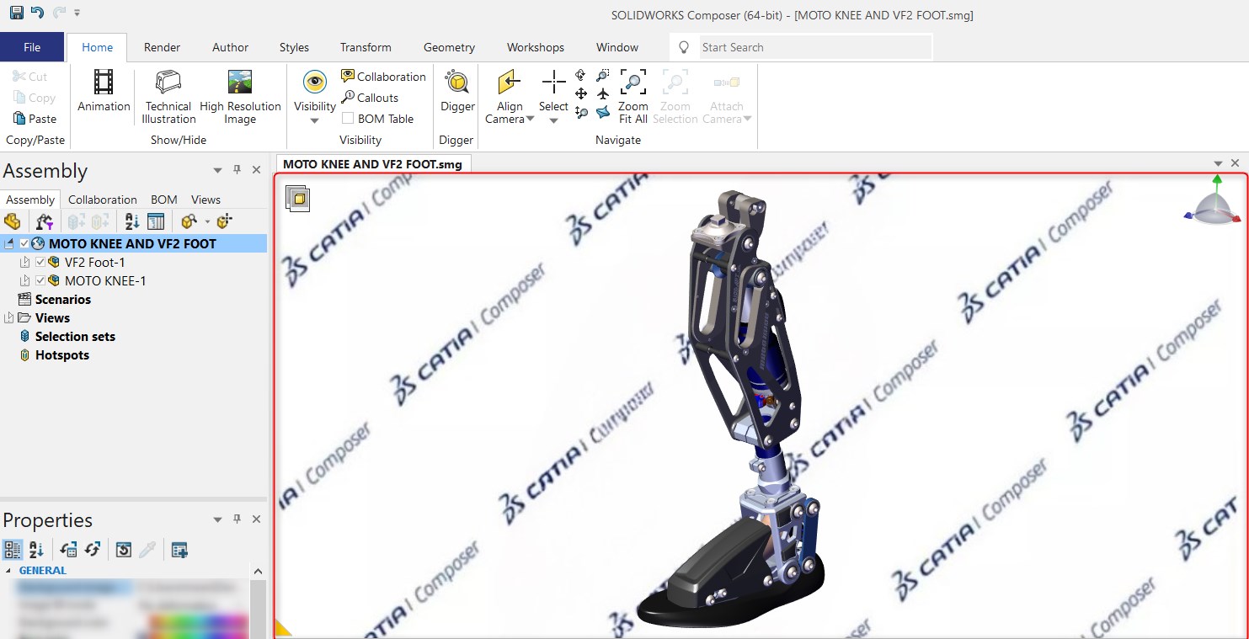The height and width of the screenshot is (639, 1249).
Task: Collapse the GENERAL properties section
Action: coord(9,571)
